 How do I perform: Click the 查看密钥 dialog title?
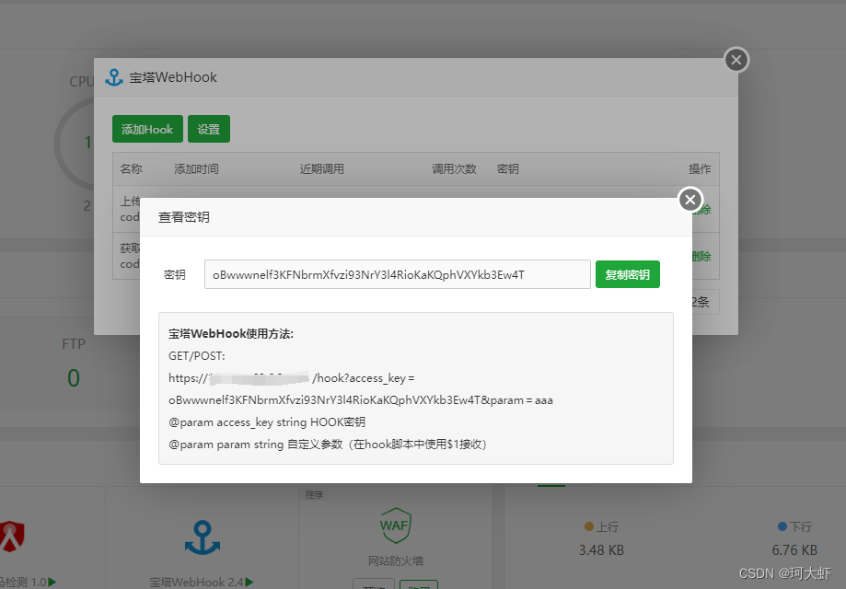(x=184, y=217)
